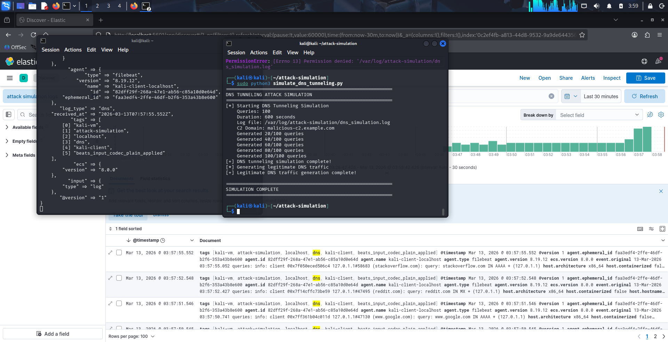
Task: Open the Kali application menu icon
Action: click(x=6, y=6)
